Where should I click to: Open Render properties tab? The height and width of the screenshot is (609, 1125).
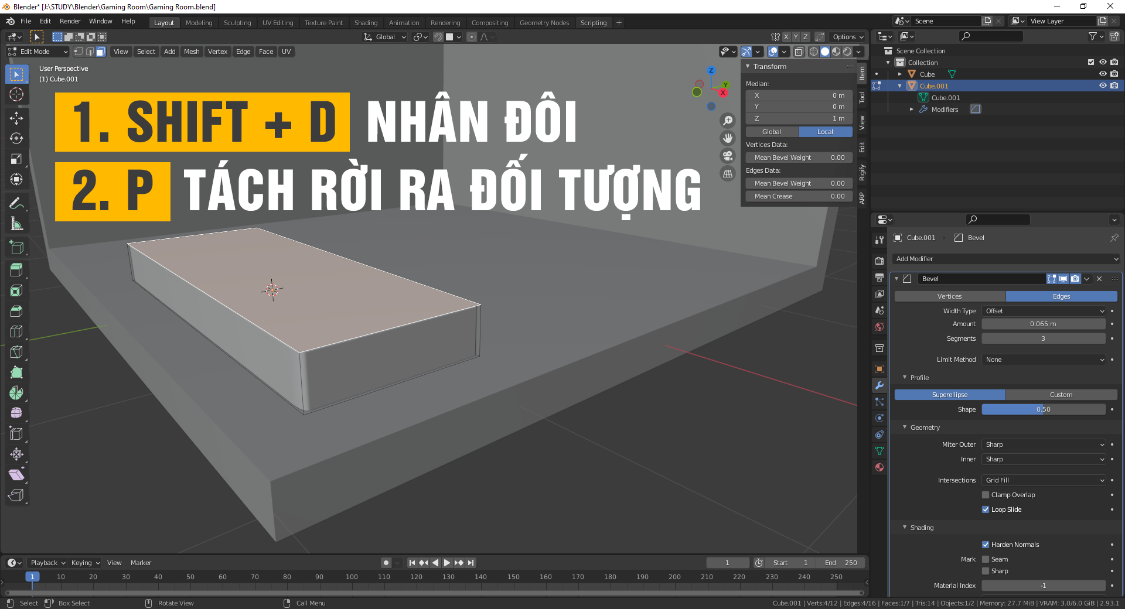pyautogui.click(x=879, y=261)
